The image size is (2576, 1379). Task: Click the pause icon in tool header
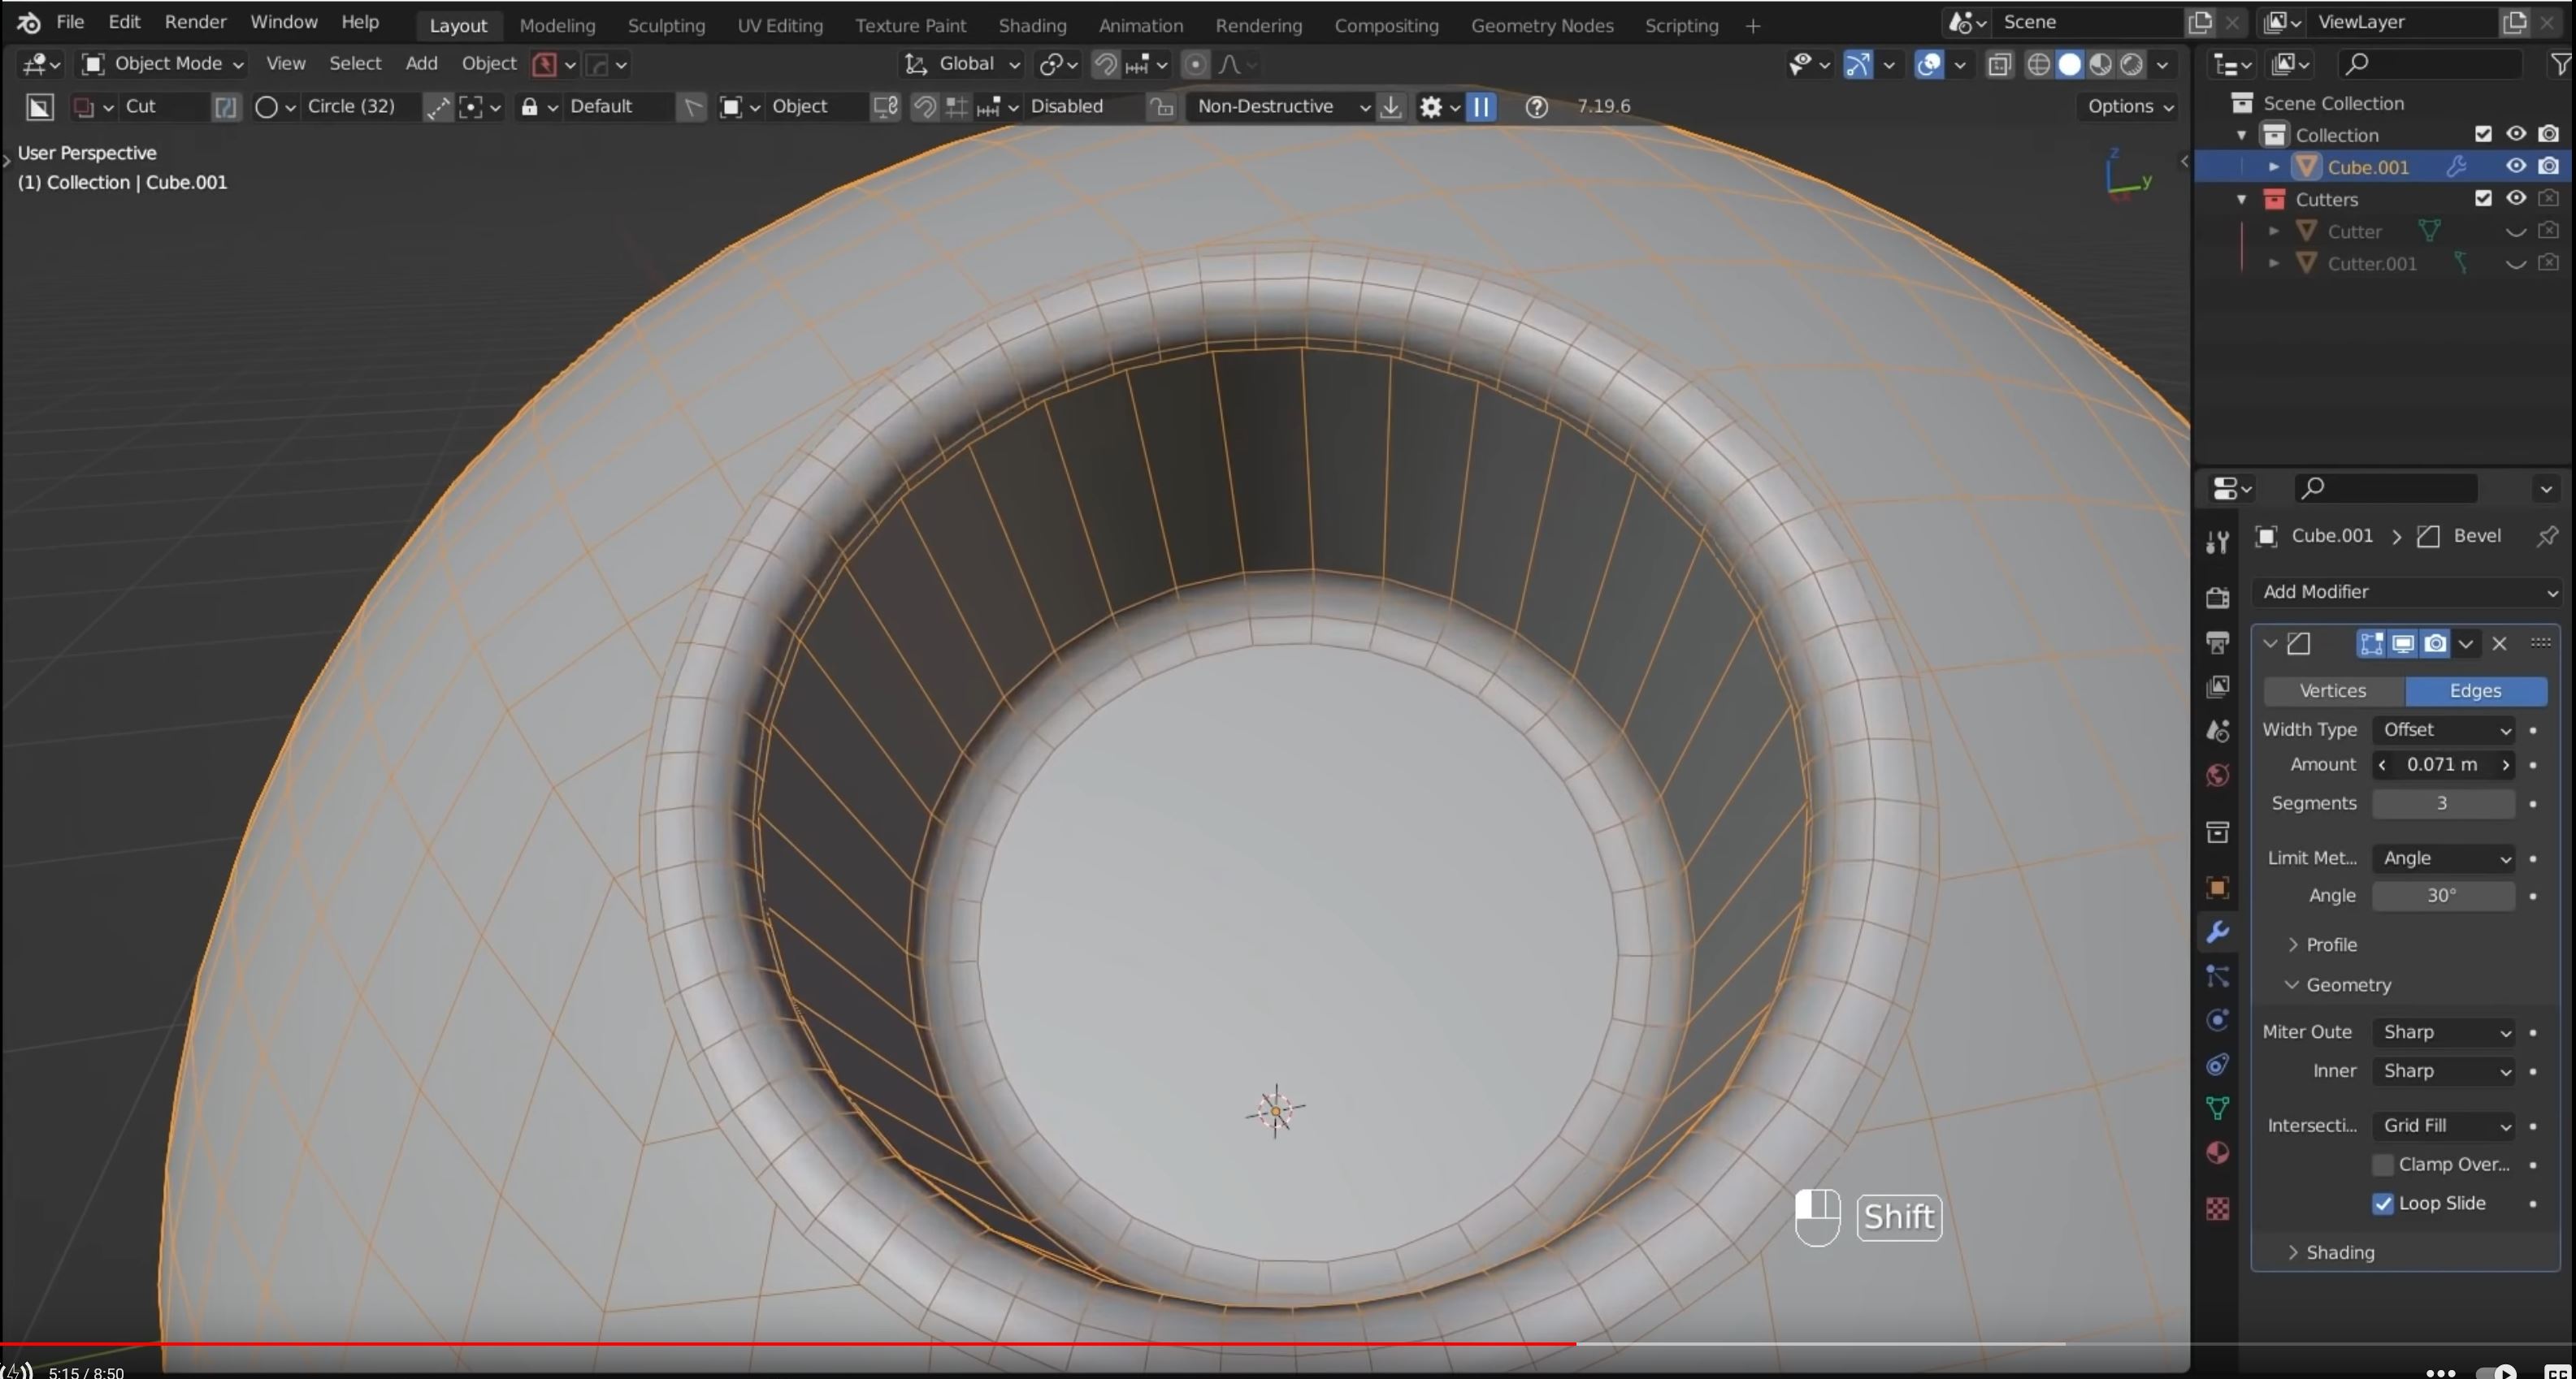click(x=1481, y=107)
